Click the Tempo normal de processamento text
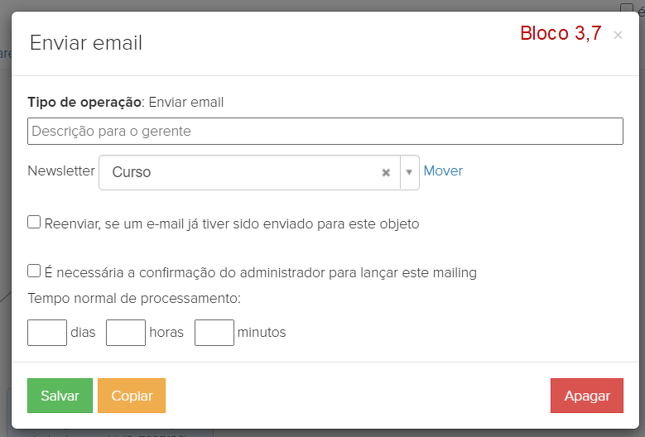 [x=134, y=298]
